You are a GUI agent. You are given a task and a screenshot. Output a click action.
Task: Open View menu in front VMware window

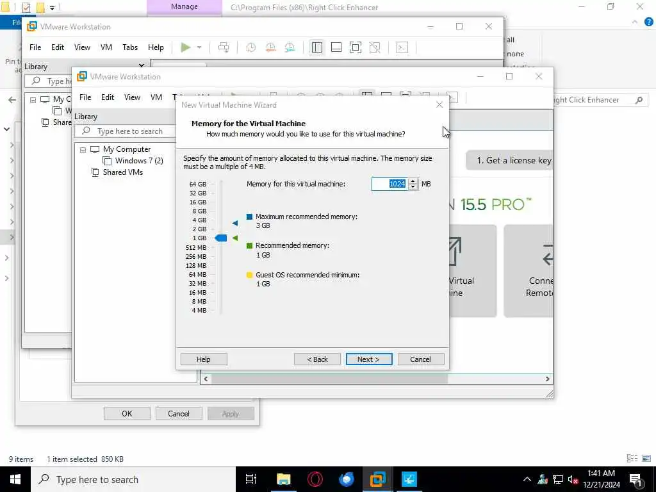tap(132, 97)
